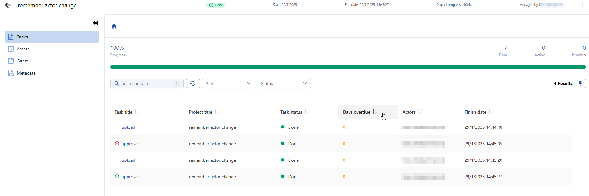
Task: Open project link in last row
Action: [212, 177]
